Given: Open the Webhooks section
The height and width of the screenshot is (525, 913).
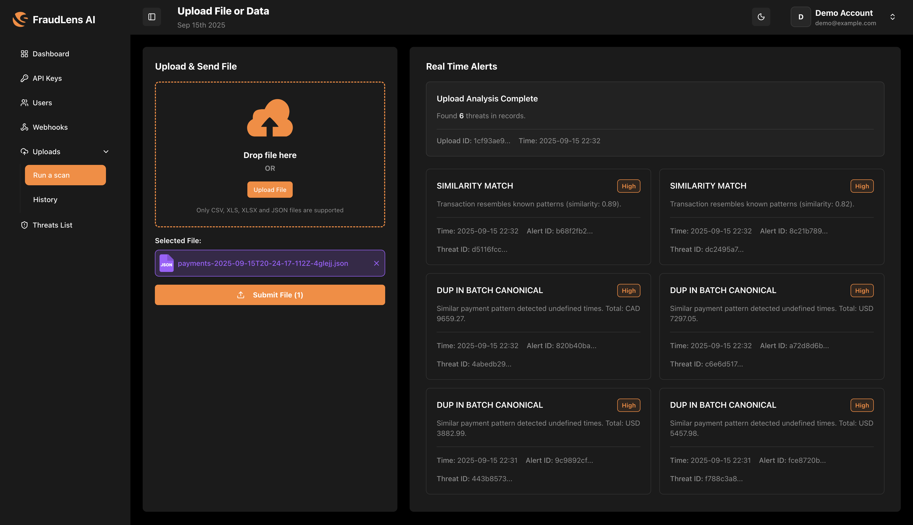Looking at the screenshot, I should (50, 127).
